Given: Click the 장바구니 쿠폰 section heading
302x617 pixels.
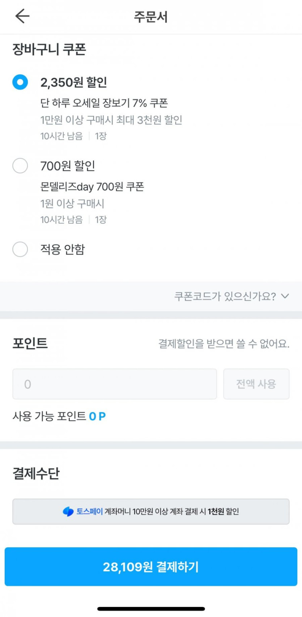Looking at the screenshot, I should click(49, 49).
